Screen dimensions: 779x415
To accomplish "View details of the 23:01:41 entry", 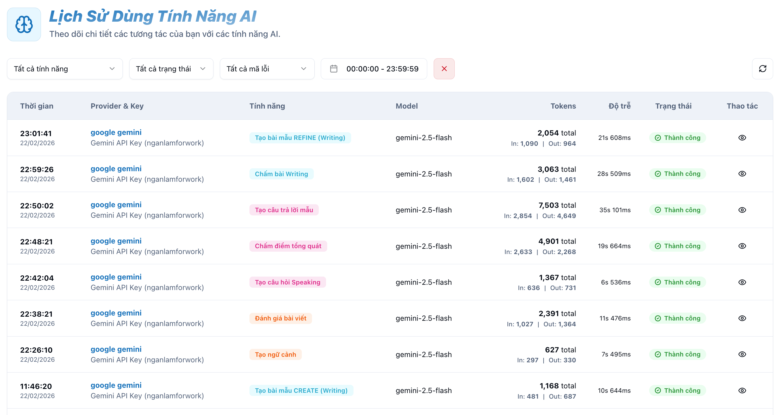I will coord(742,138).
